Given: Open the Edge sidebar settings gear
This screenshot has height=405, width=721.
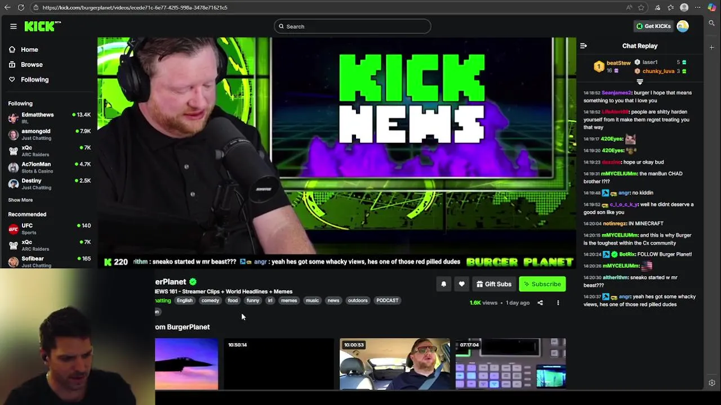Looking at the screenshot, I should point(712,383).
